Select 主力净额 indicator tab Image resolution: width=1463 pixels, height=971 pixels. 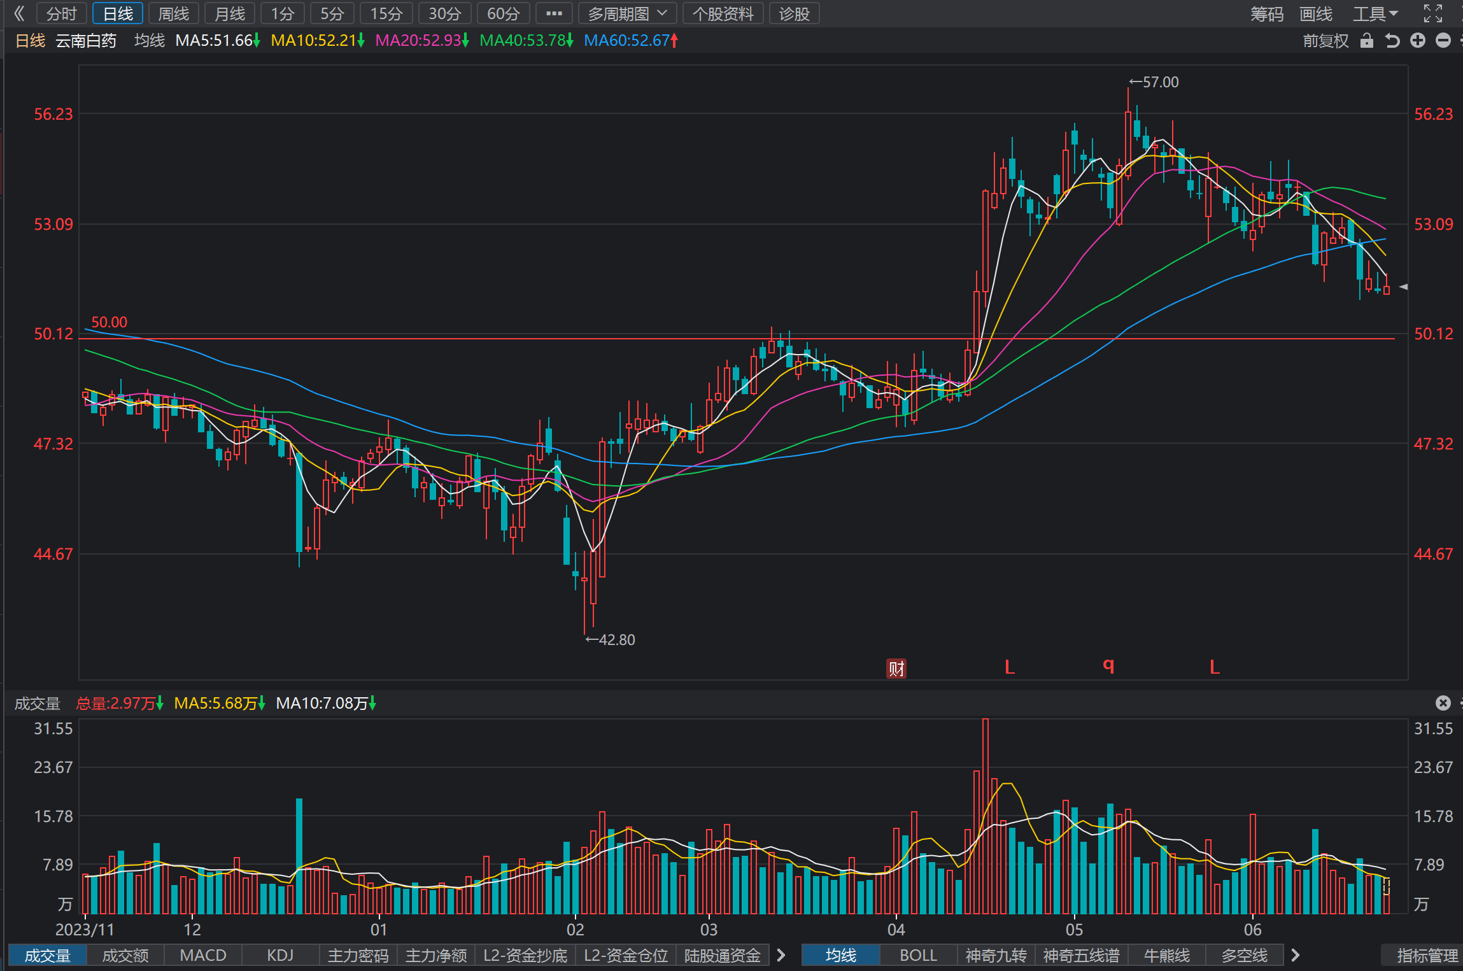436,956
